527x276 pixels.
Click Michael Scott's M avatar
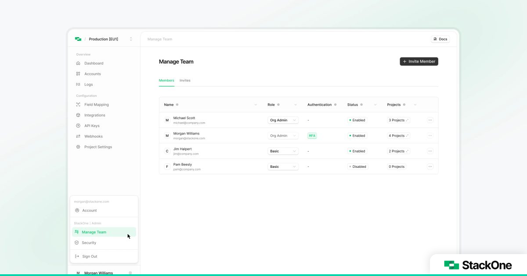167,120
